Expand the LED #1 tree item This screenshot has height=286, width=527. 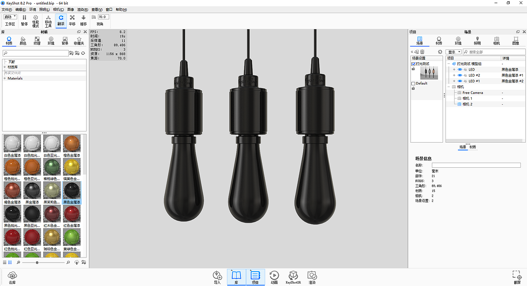454,81
